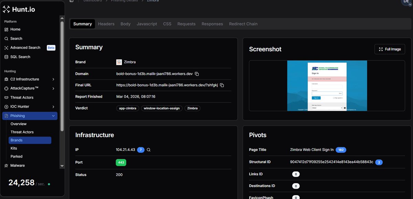Image resolution: width=413 pixels, height=199 pixels.
Task: Click the green port 443 badge
Action: (x=121, y=162)
